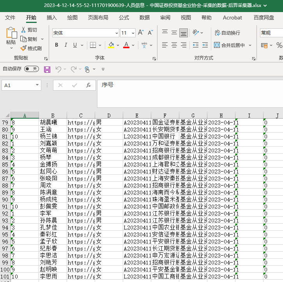Save the workbook with floppy icon
Screen dimensions: 283x282
(47, 69)
